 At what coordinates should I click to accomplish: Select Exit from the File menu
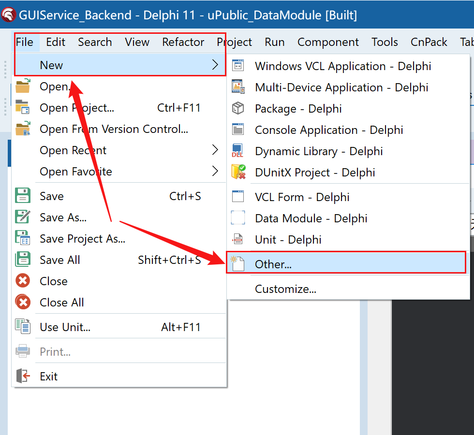click(x=120, y=377)
